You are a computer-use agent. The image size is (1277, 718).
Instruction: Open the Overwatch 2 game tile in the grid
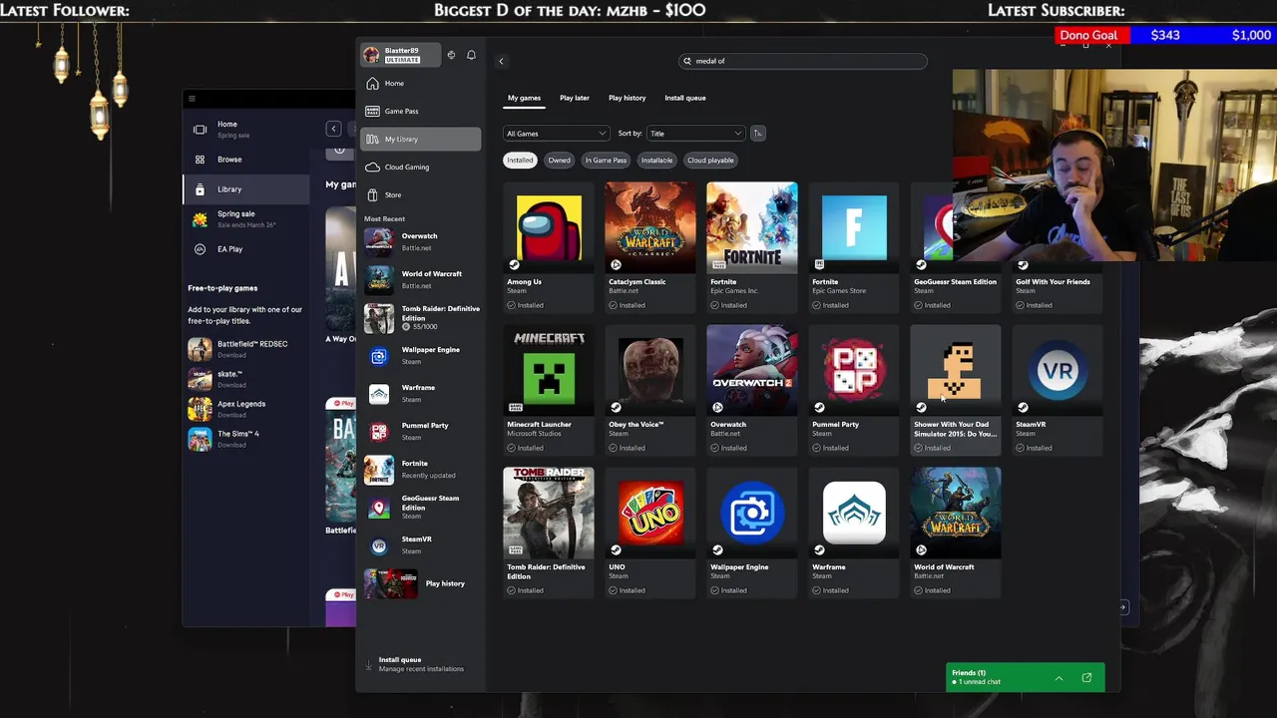(x=752, y=389)
